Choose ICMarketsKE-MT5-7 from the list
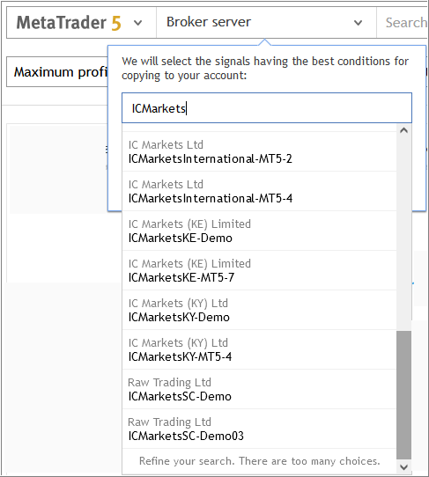 pos(259,270)
